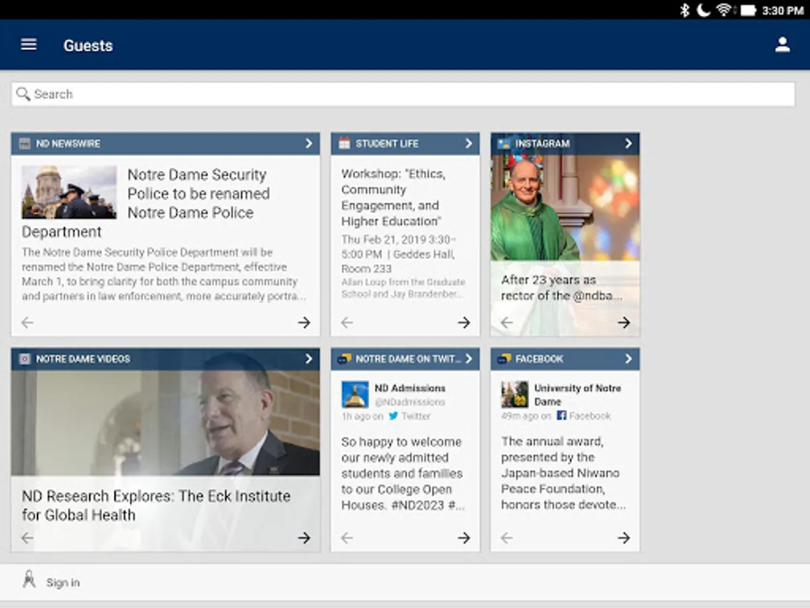Open the Ethics workshop event title
The width and height of the screenshot is (810, 608).
pos(393,197)
